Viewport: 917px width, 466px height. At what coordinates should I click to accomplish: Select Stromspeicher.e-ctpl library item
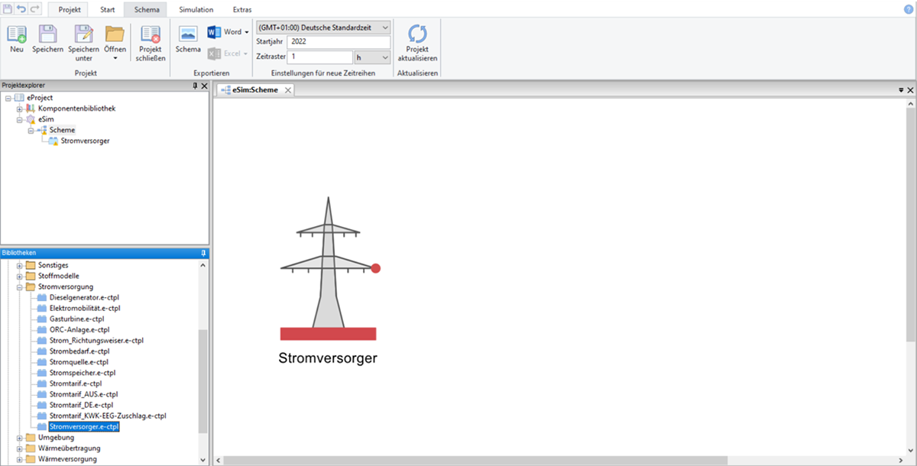click(81, 372)
